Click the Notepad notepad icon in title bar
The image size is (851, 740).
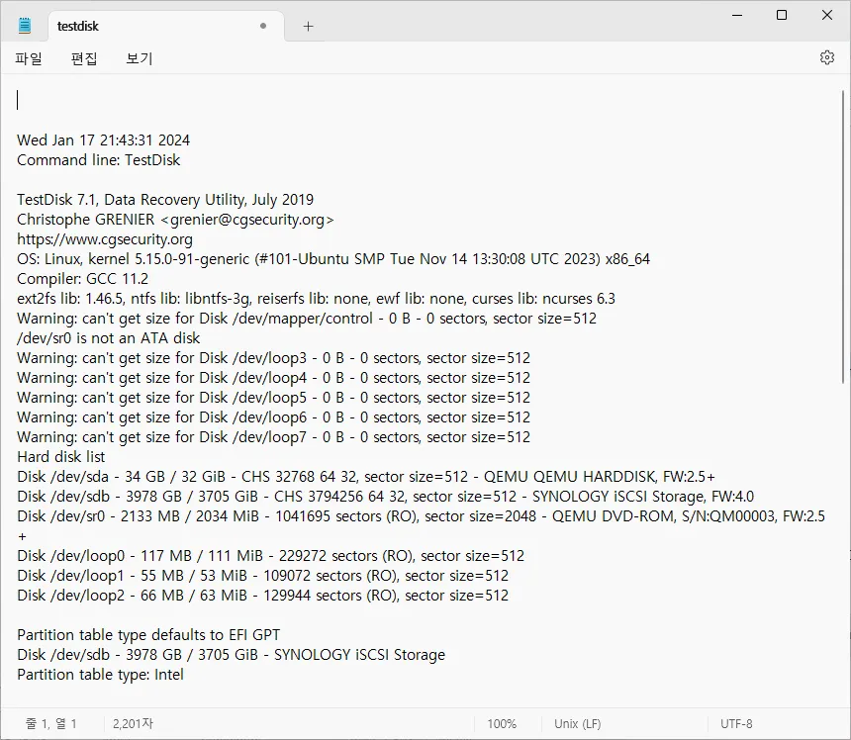tap(26, 26)
